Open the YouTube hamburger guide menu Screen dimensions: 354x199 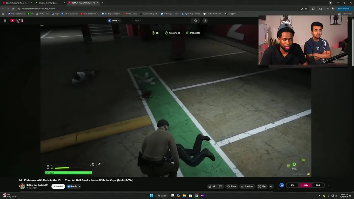click(5, 20)
